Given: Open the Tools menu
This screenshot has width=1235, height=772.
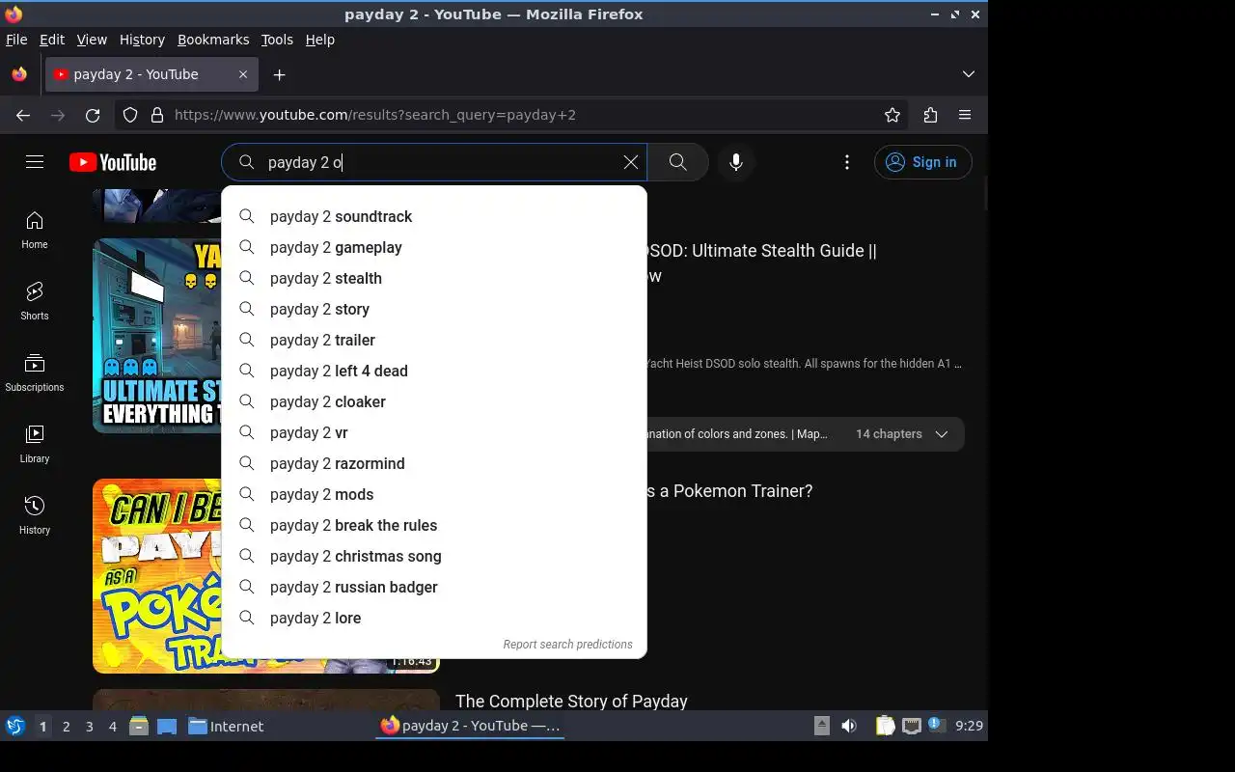Looking at the screenshot, I should [277, 40].
